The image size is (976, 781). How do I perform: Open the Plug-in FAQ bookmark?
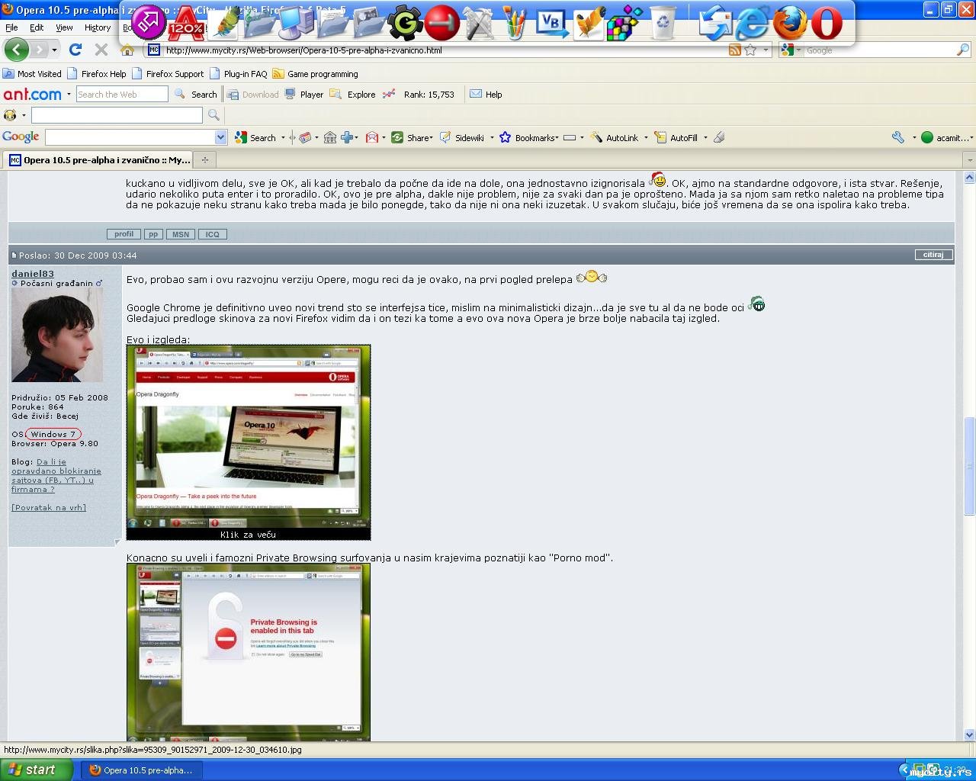point(238,74)
